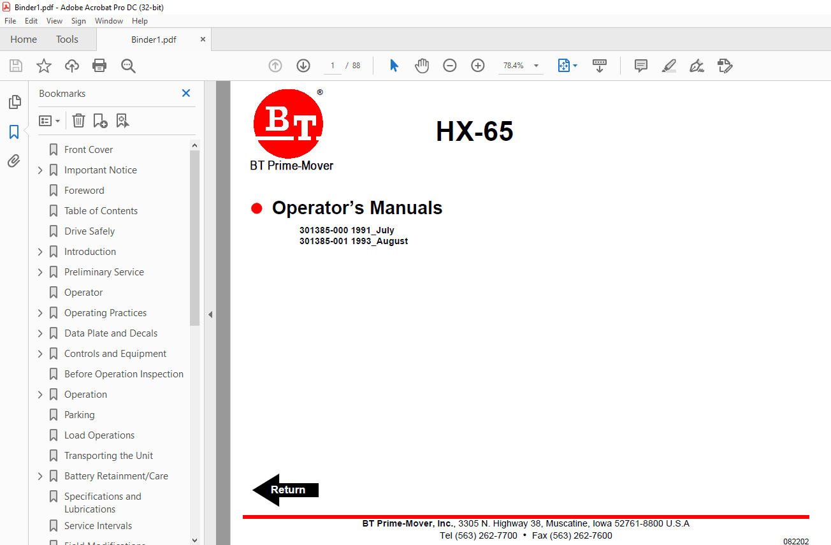Image resolution: width=831 pixels, height=545 pixels.
Task: Bookmark this file with star icon
Action: click(x=44, y=66)
